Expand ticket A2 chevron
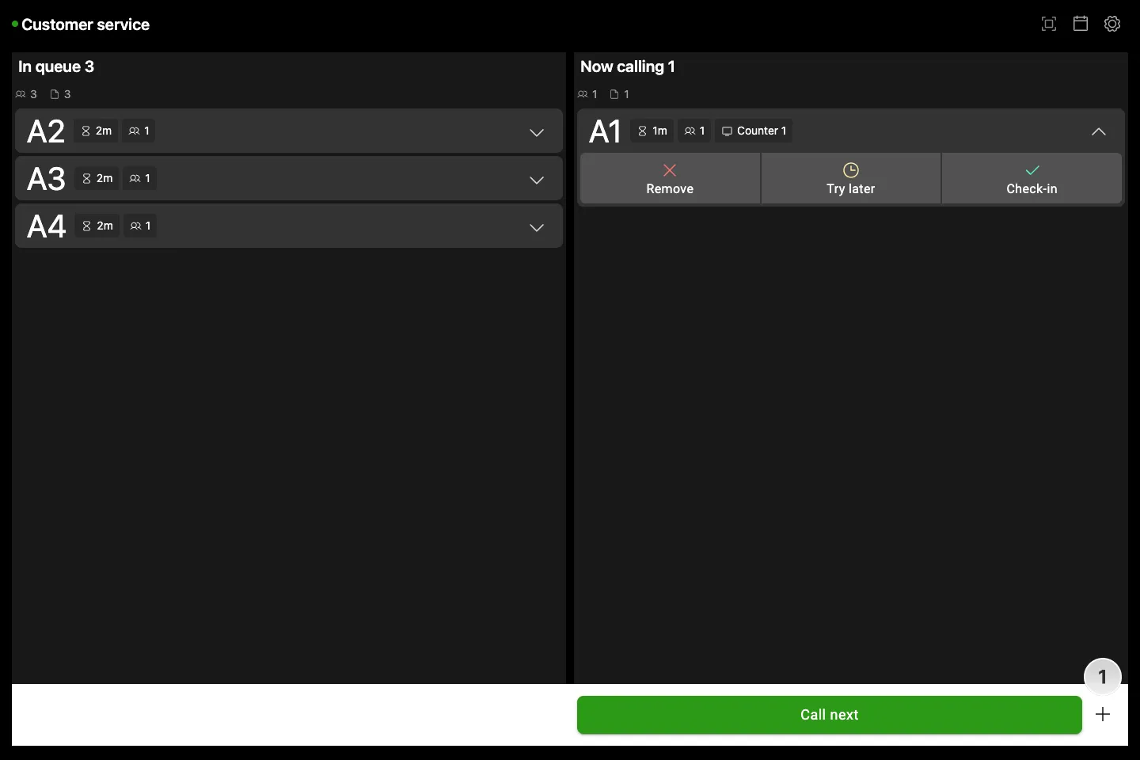 (x=537, y=132)
